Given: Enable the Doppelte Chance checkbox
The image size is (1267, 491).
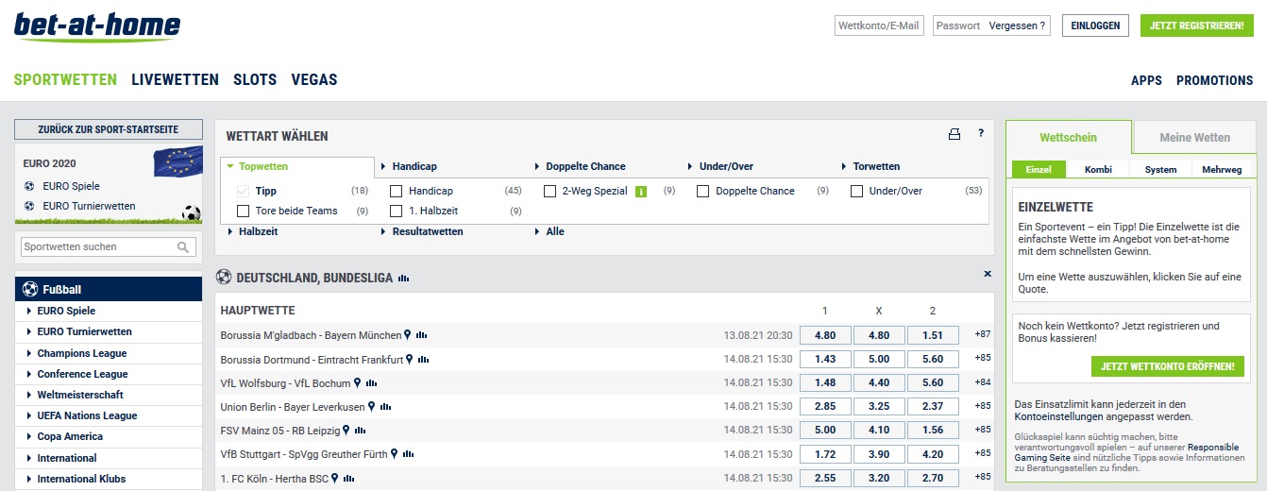Looking at the screenshot, I should point(703,192).
